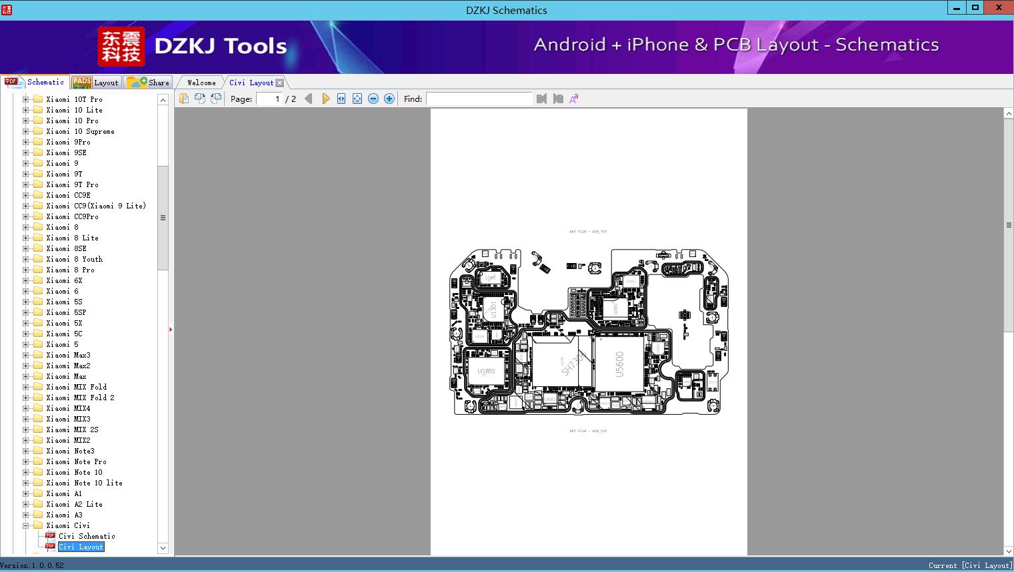Expand the Xiaomi 8 Youth node
1014x572 pixels.
(x=26, y=259)
